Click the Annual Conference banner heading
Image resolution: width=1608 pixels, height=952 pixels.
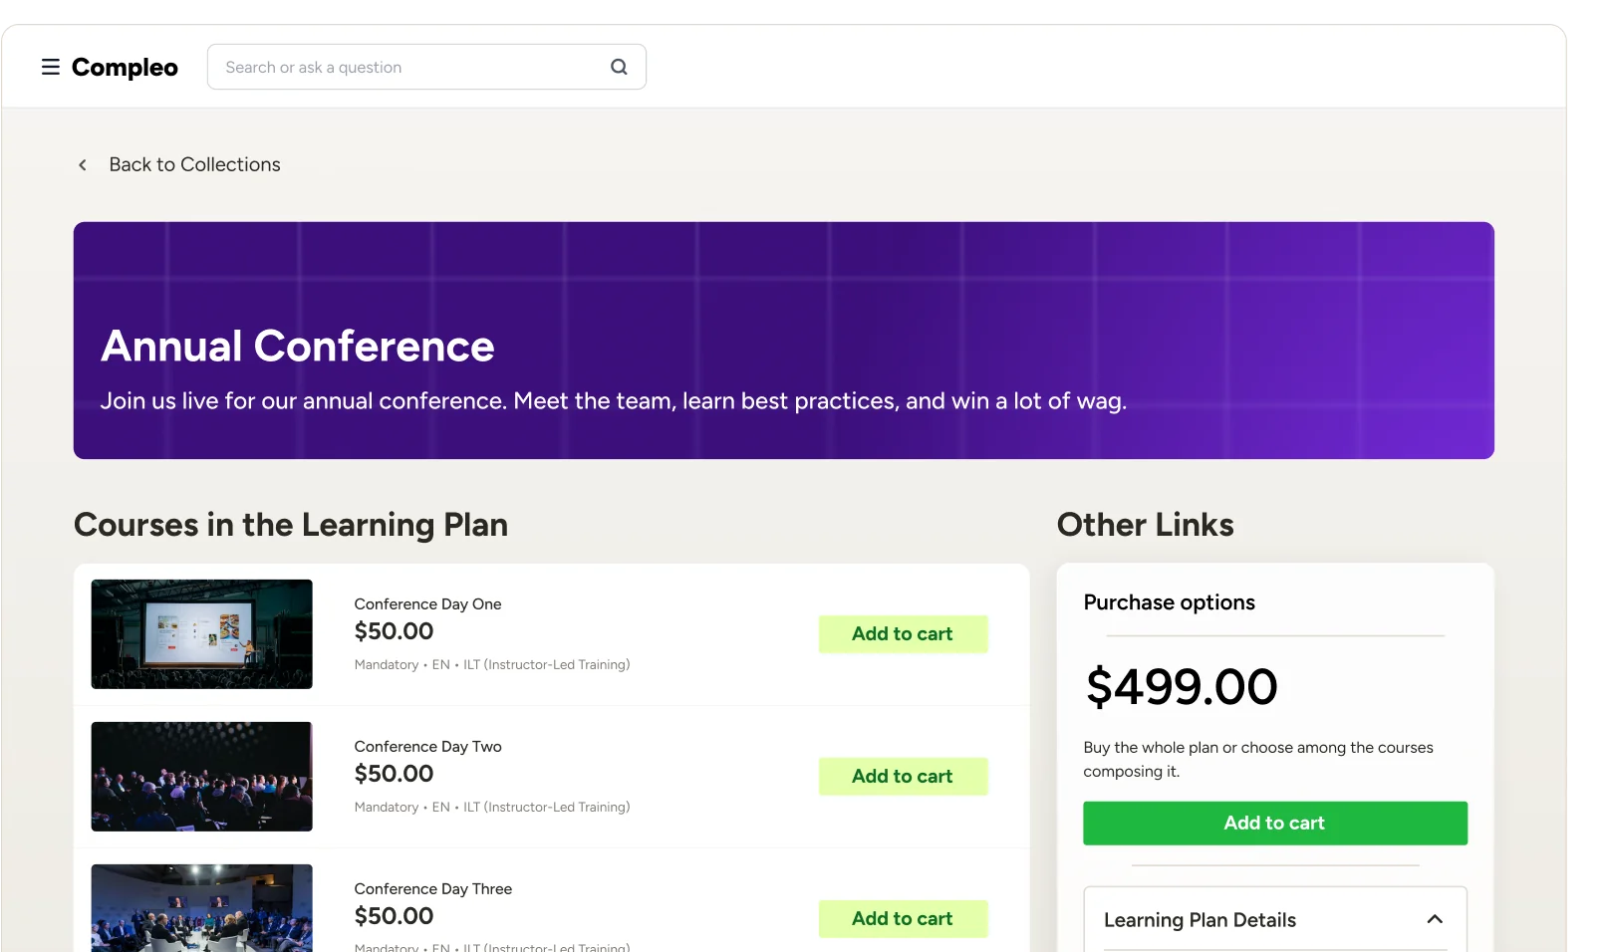(298, 347)
